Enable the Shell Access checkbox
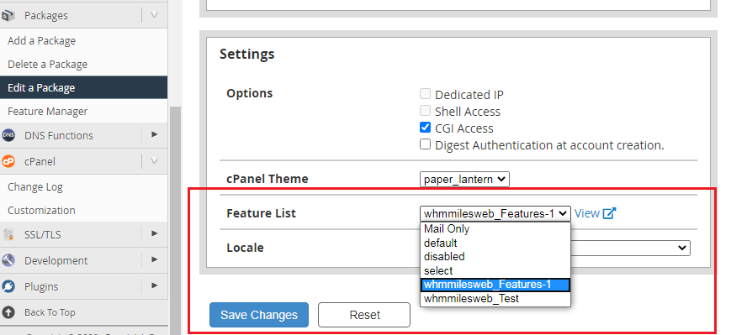731x335 pixels. [425, 111]
